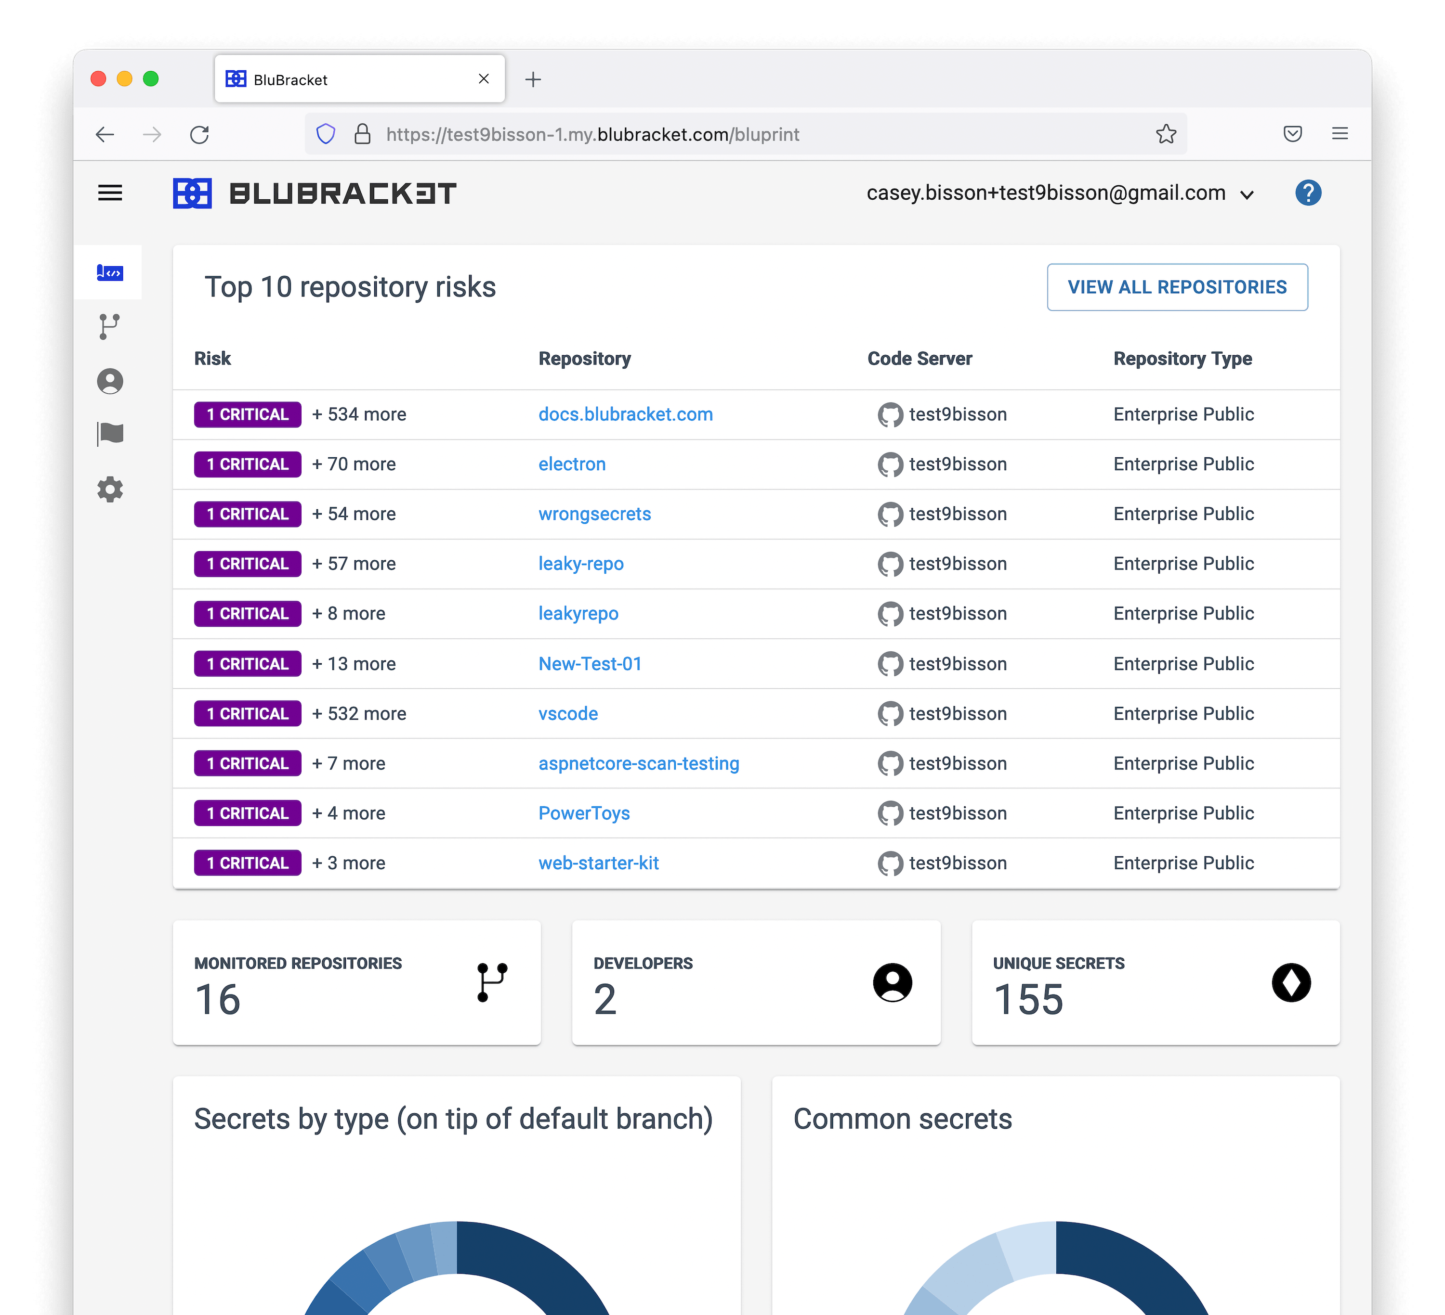The width and height of the screenshot is (1445, 1315).
Task: Open the New-Test-01 repository link
Action: [590, 664]
